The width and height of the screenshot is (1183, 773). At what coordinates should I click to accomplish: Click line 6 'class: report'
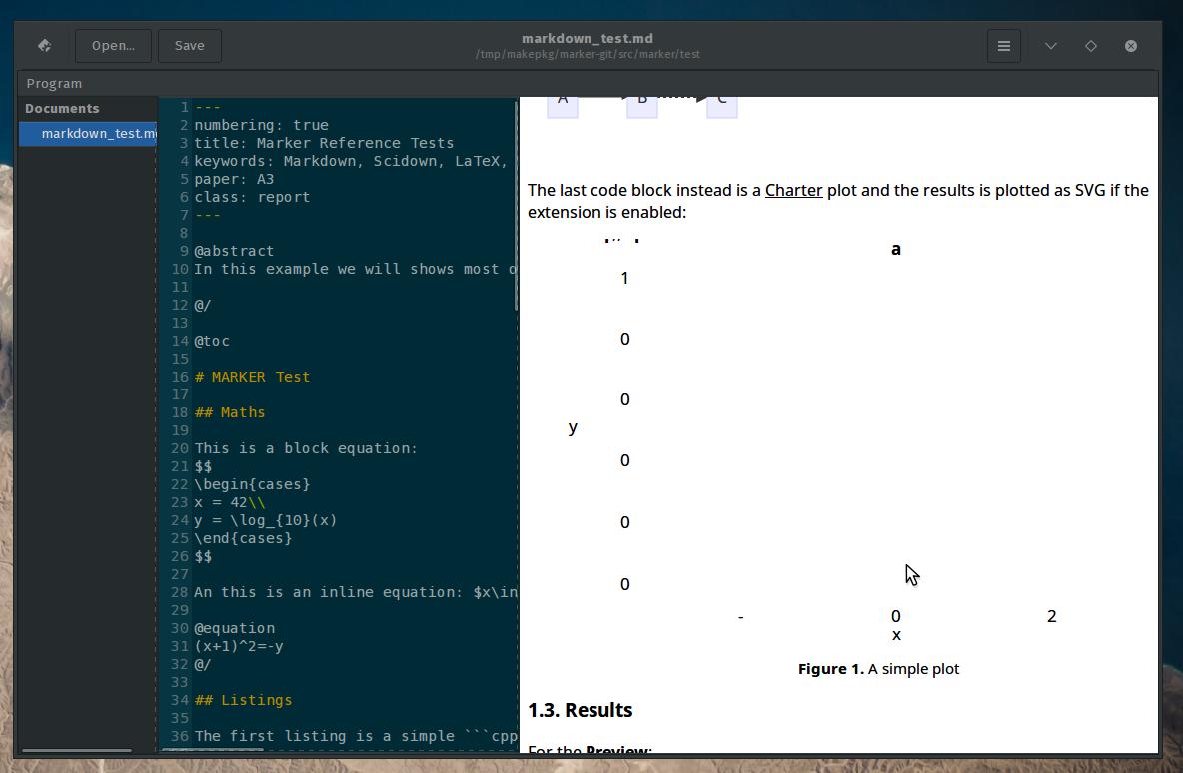point(252,198)
